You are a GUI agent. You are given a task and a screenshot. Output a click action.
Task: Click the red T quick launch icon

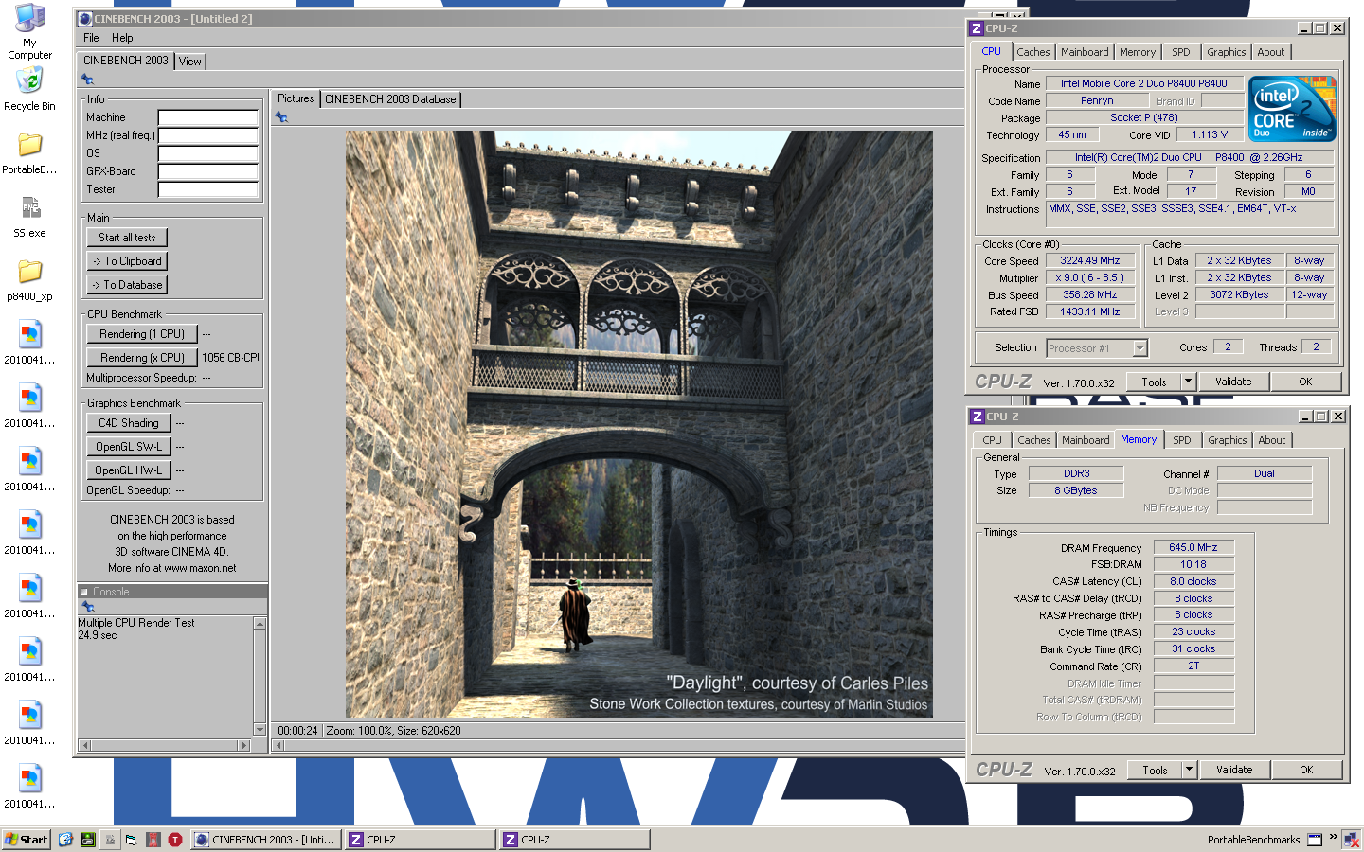(x=174, y=840)
